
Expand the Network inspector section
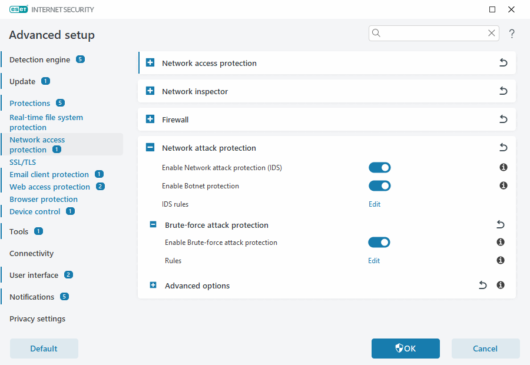click(x=150, y=91)
